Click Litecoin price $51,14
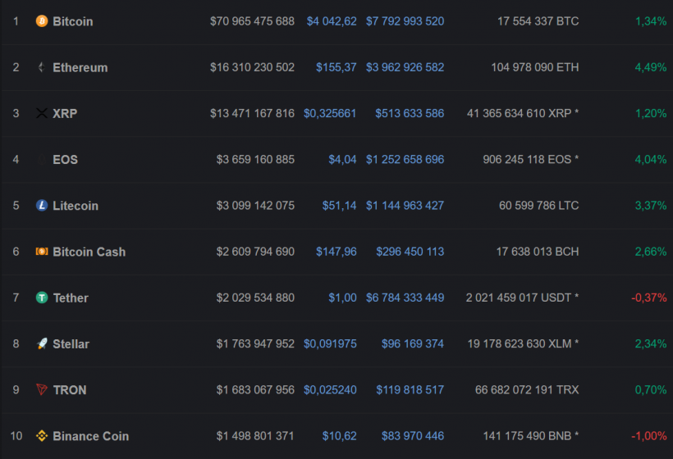The width and height of the screenshot is (673, 459). coord(339,206)
